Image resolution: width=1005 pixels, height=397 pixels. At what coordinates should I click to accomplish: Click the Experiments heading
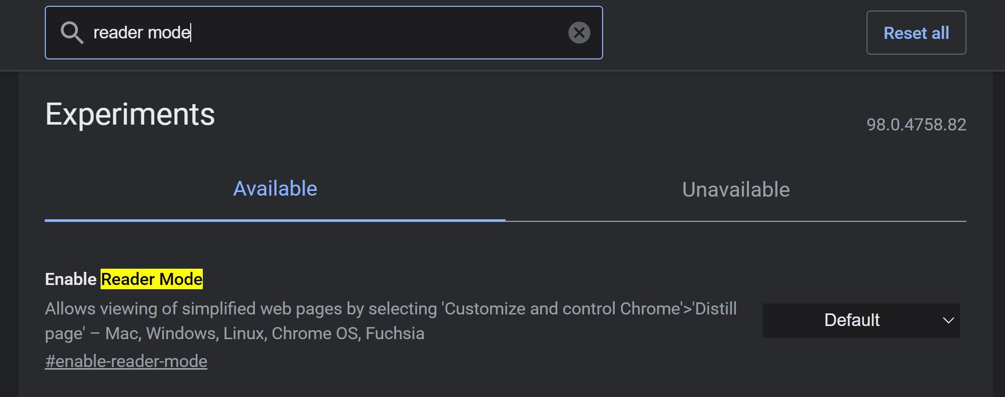click(x=130, y=114)
